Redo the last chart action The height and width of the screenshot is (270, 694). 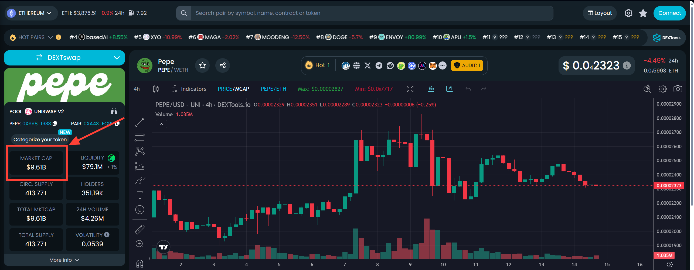coord(484,89)
